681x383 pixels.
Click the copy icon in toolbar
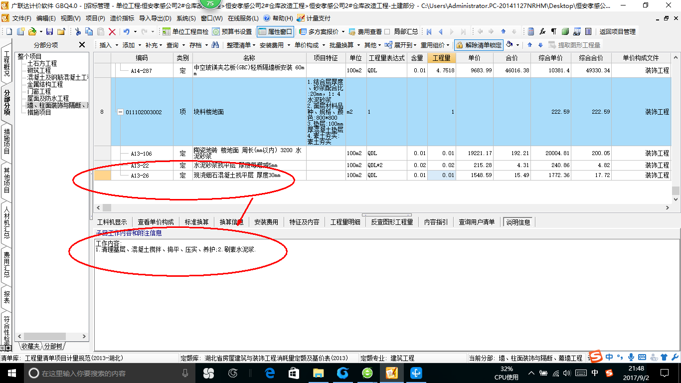pyautogui.click(x=90, y=31)
